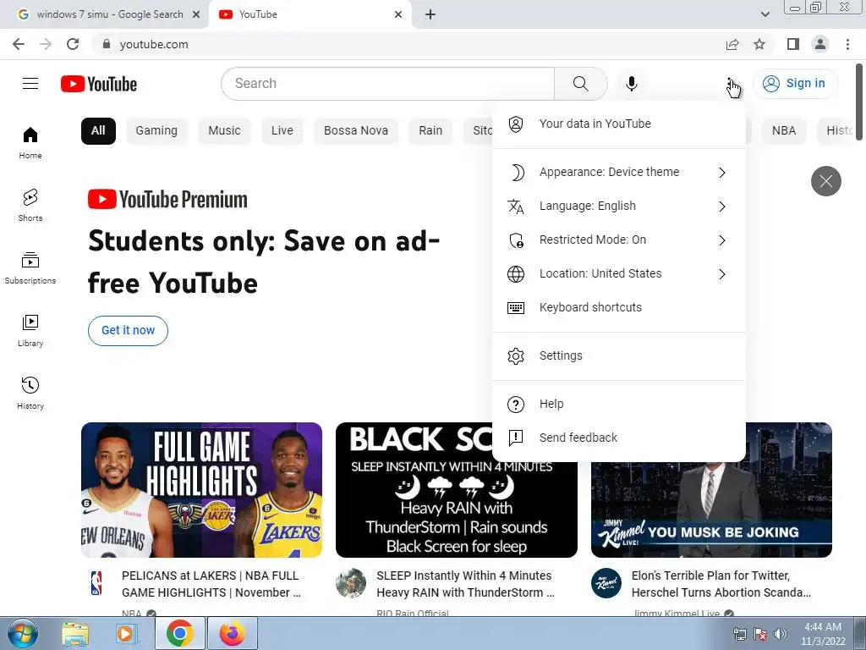Click the taskbar clock showing 4:44 AM
This screenshot has width=866, height=650.
pyautogui.click(x=823, y=634)
